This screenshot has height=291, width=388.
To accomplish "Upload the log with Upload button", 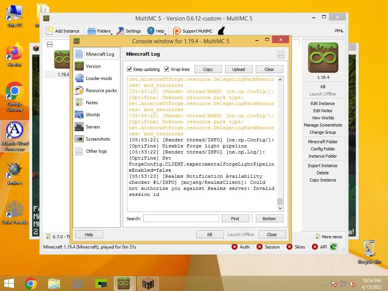I will pos(239,69).
